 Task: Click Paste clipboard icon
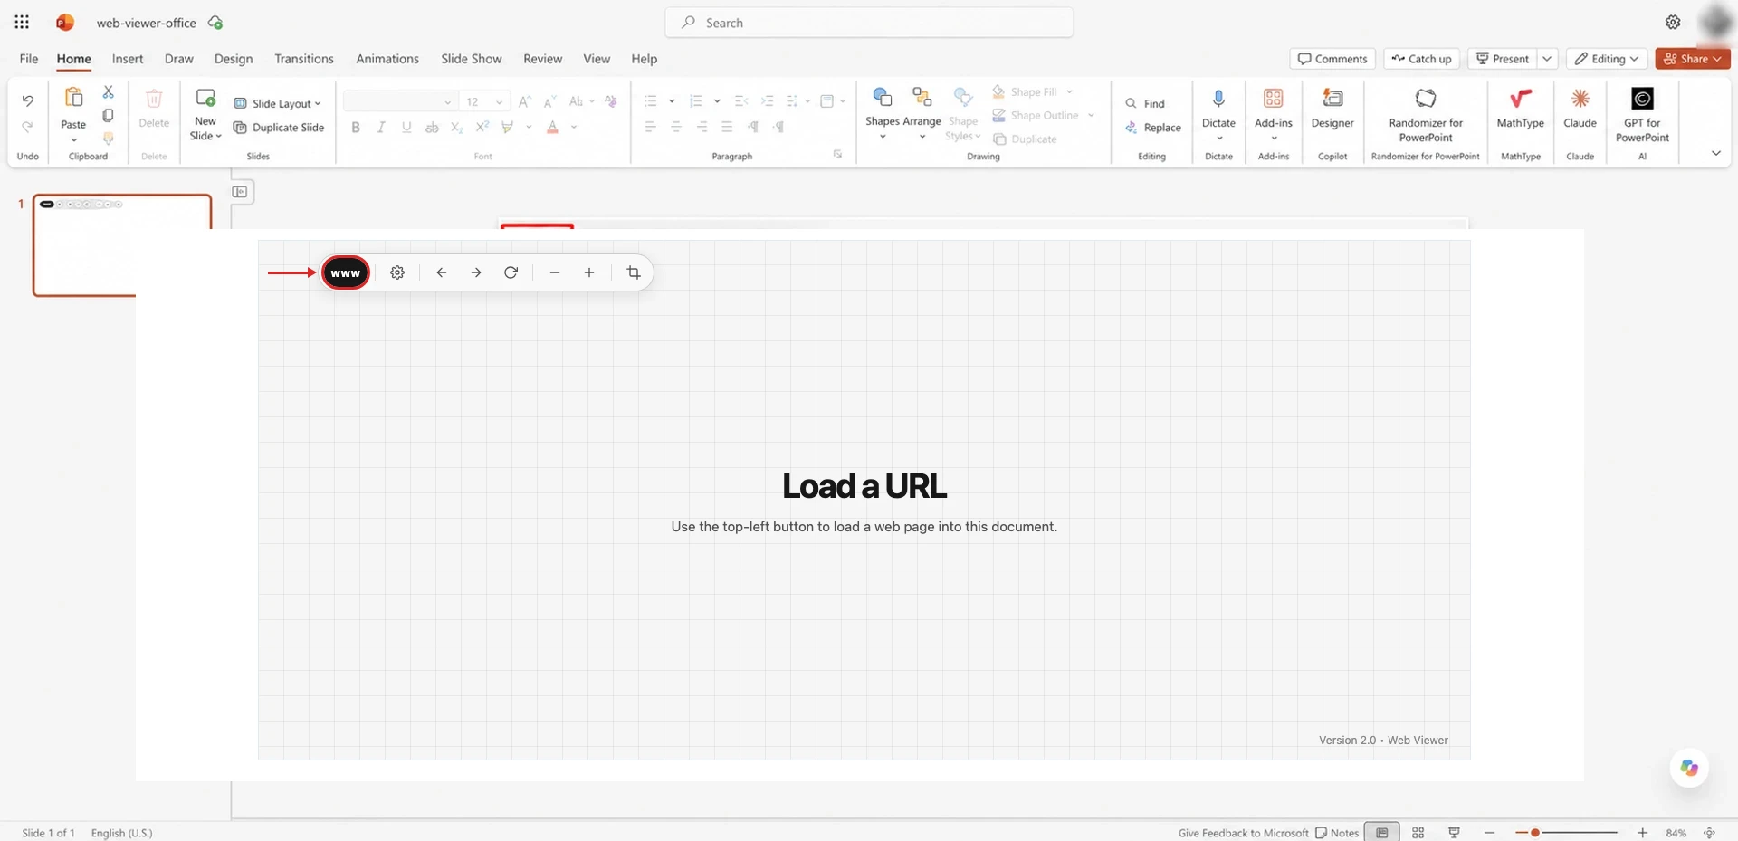tap(73, 98)
